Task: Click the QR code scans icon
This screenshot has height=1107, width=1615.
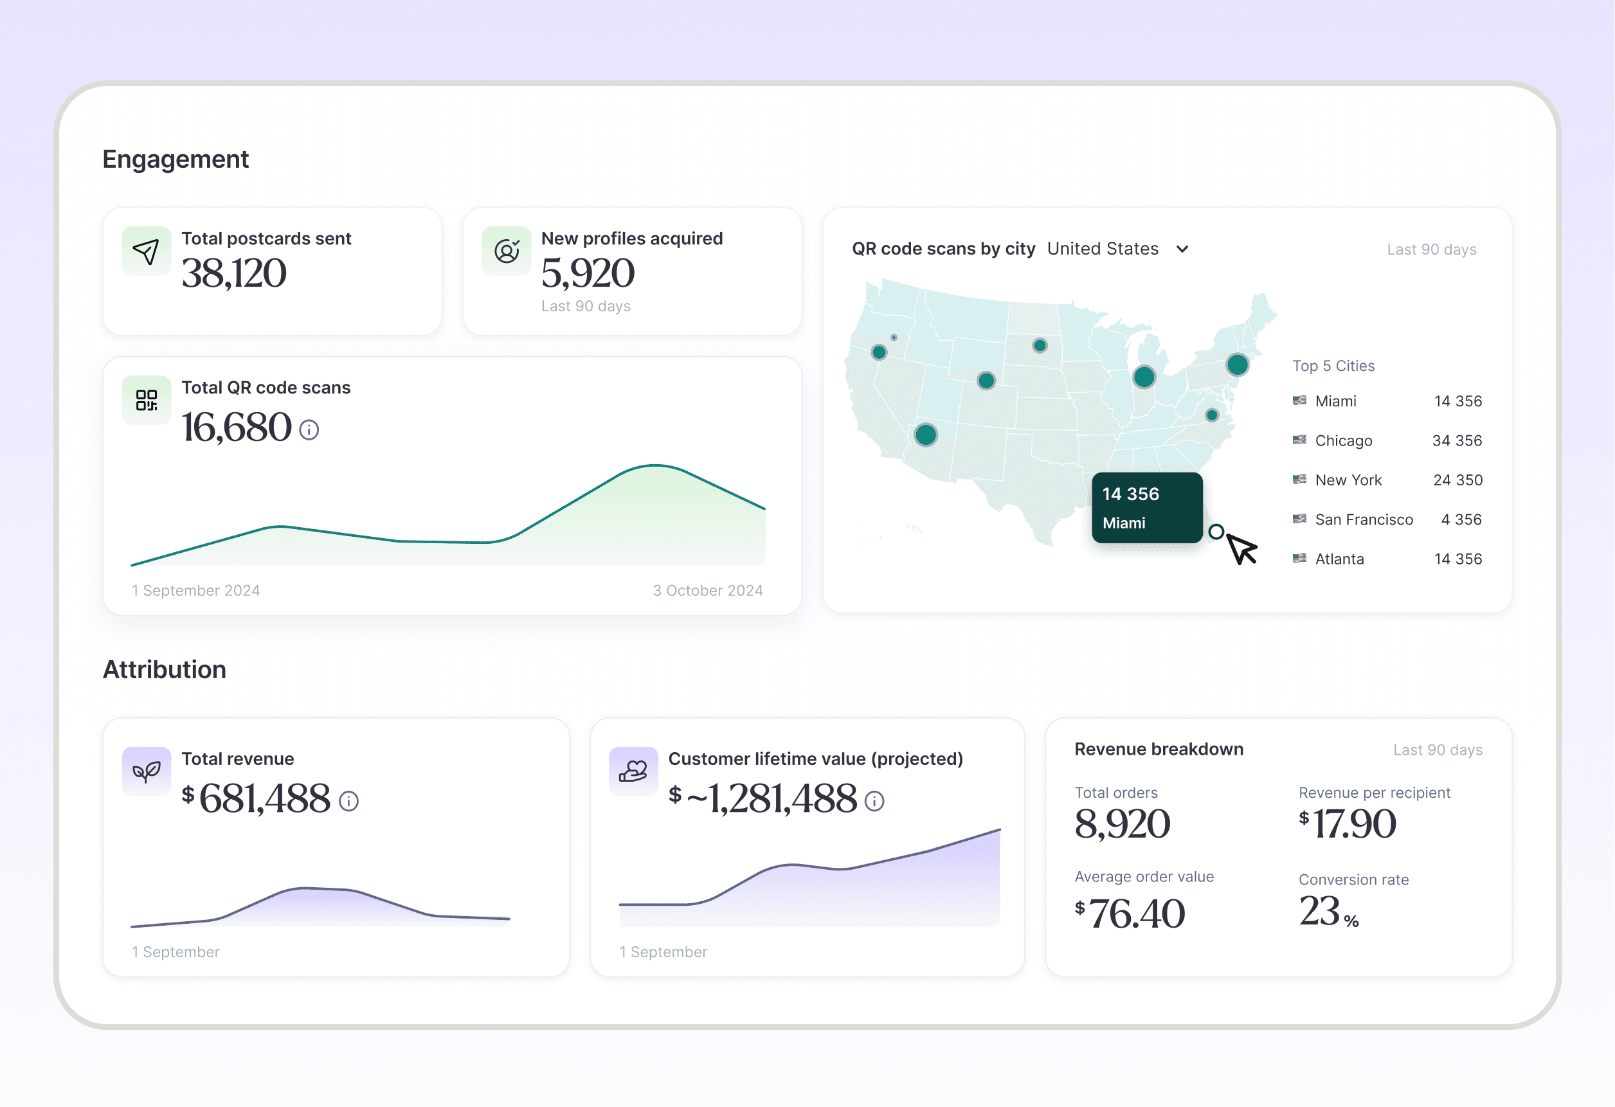Action: pyautogui.click(x=146, y=401)
